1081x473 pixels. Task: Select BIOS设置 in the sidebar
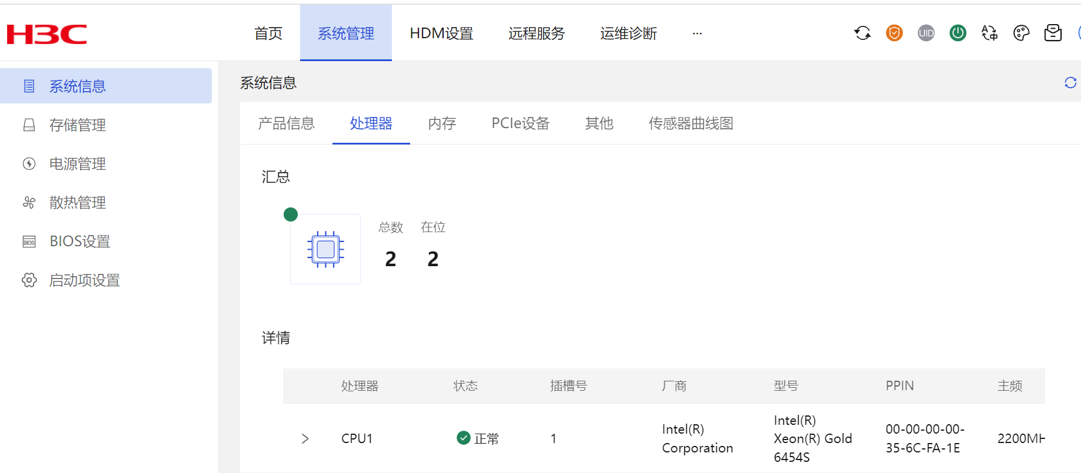(x=80, y=241)
